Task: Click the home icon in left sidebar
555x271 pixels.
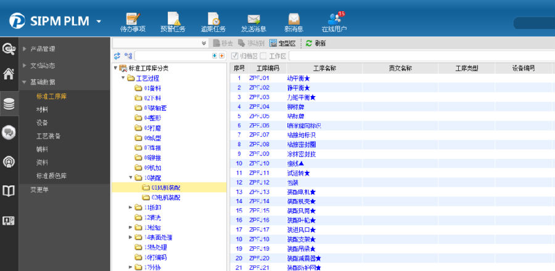Action: coord(9,75)
